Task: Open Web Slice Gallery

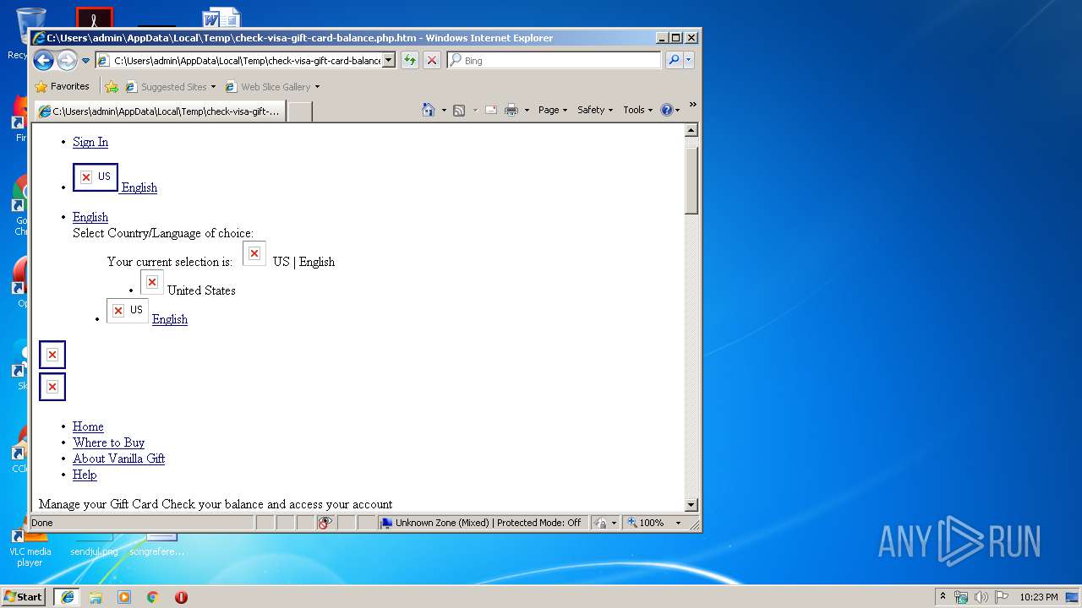Action: point(272,86)
